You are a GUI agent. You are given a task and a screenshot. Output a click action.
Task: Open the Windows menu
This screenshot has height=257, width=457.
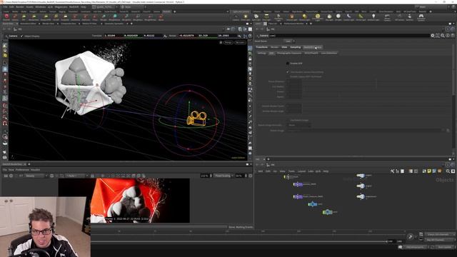point(41,6)
